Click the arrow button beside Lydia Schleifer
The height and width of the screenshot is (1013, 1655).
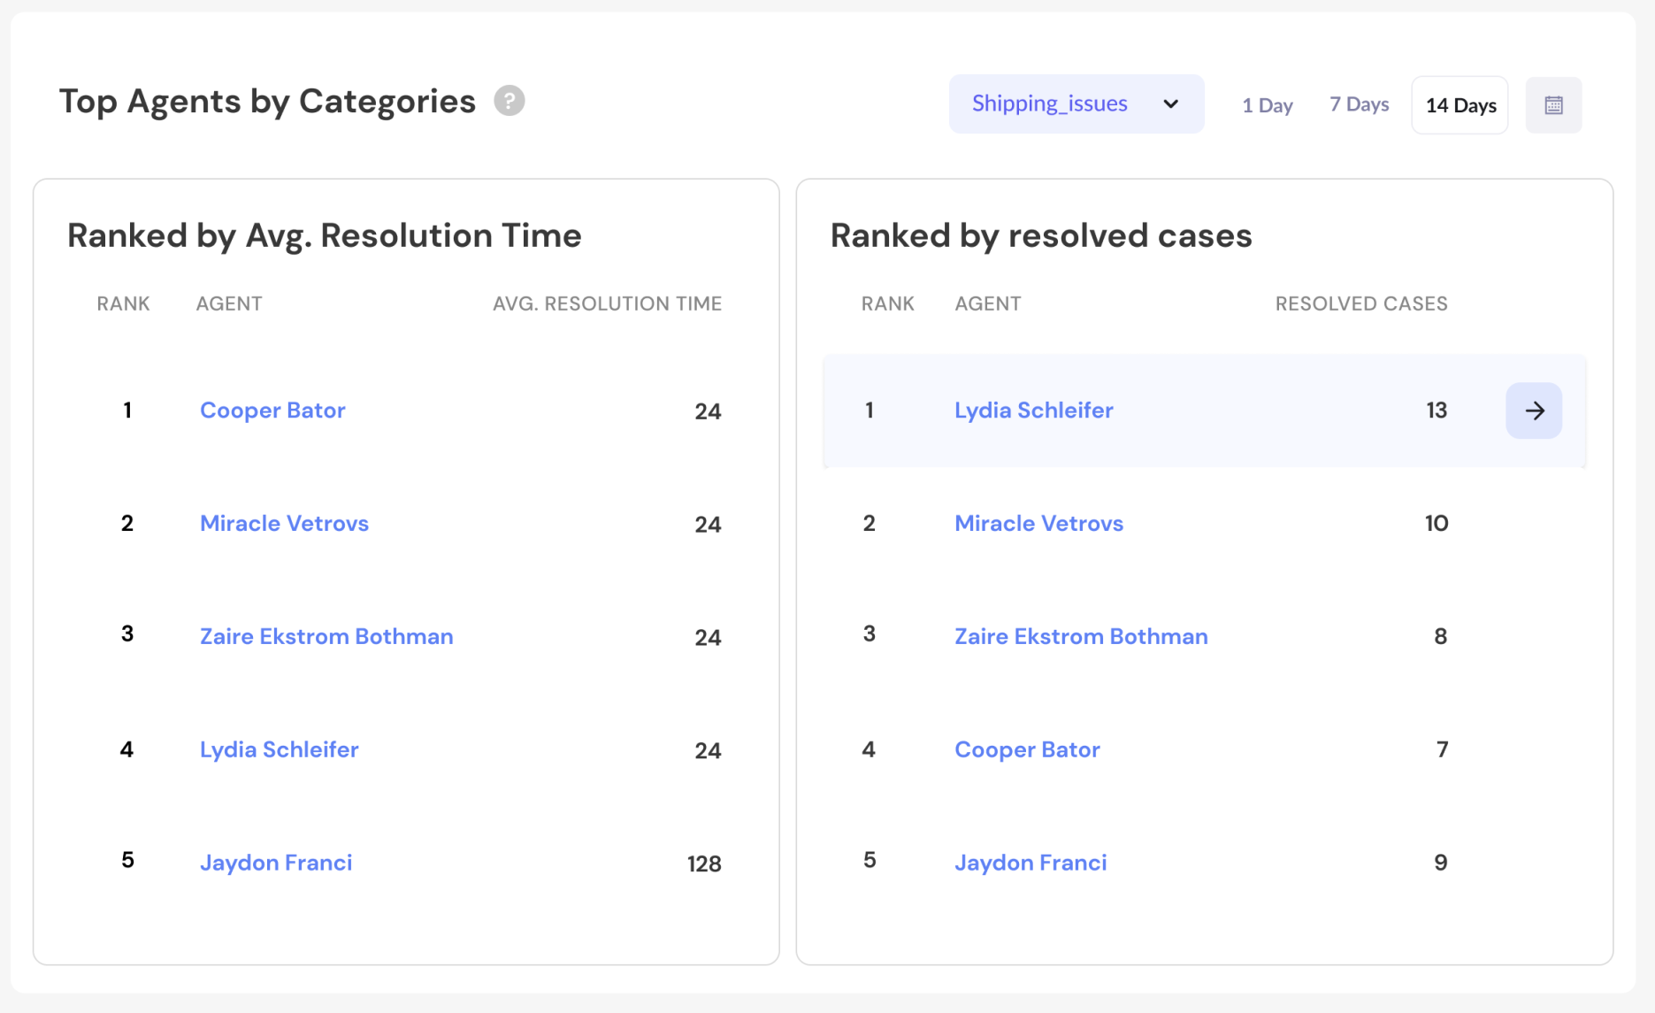pos(1534,411)
